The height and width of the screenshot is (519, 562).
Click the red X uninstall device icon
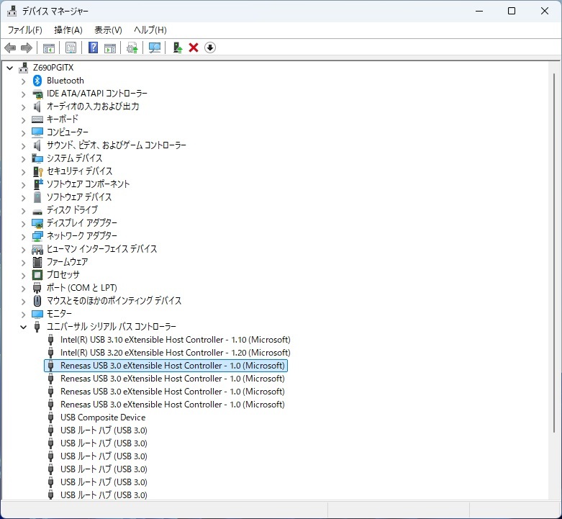[x=194, y=48]
